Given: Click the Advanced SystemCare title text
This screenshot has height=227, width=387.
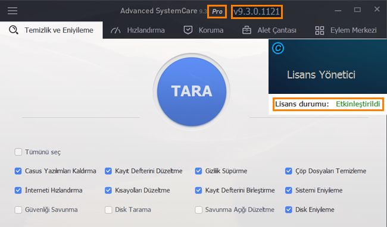Looking at the screenshot, I should tap(159, 11).
